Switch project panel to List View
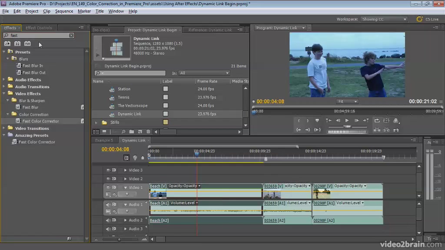This screenshot has width=445, height=250. point(96,132)
